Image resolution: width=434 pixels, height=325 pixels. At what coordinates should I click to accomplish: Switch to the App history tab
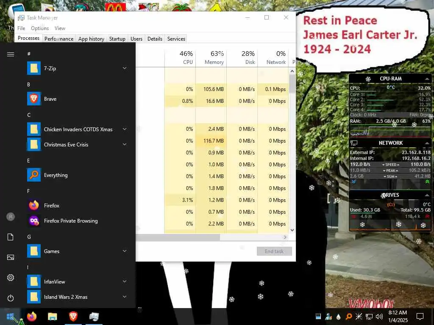click(x=91, y=39)
